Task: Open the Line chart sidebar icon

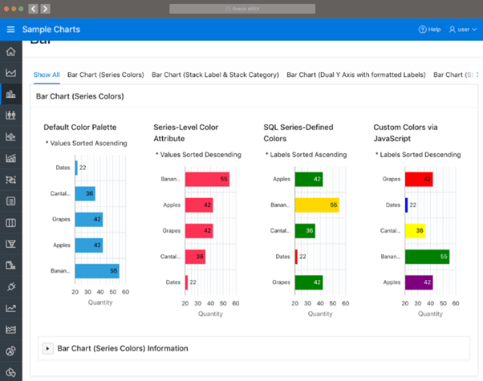Action: point(10,308)
